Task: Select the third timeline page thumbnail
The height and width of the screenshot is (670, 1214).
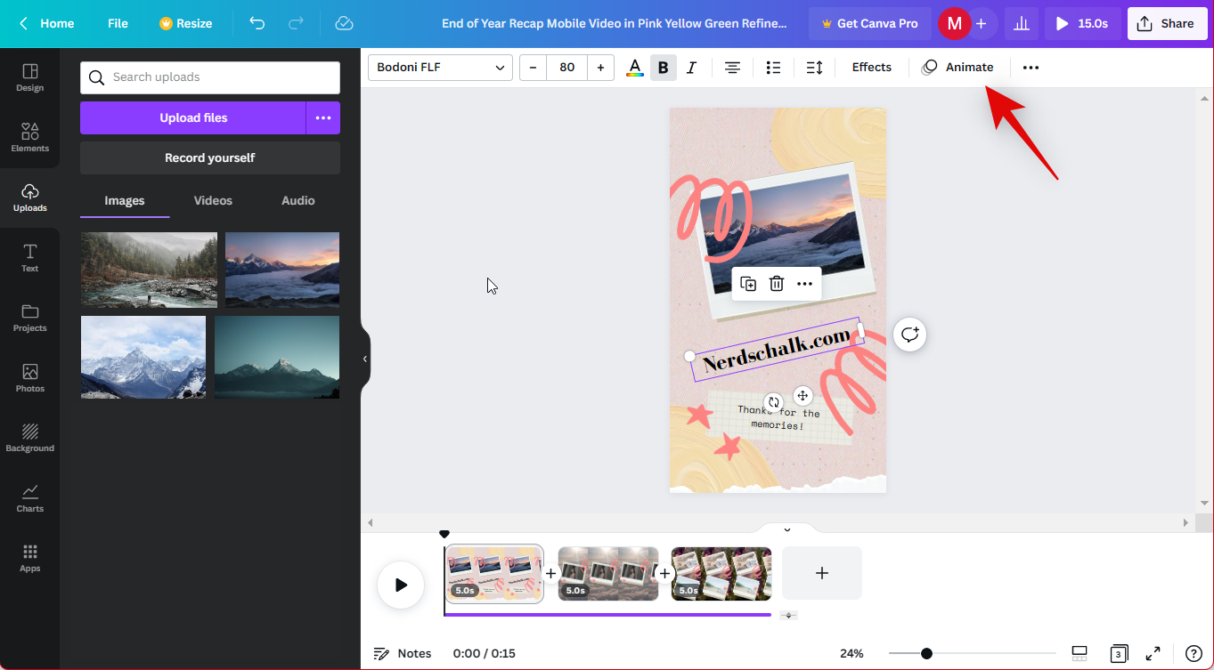Action: pos(721,574)
